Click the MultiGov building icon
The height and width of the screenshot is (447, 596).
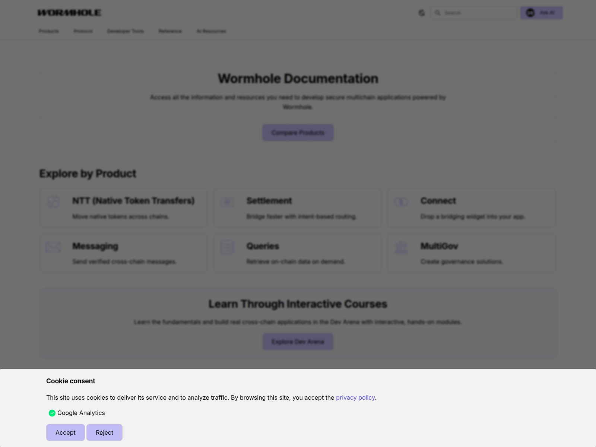pyautogui.click(x=401, y=247)
